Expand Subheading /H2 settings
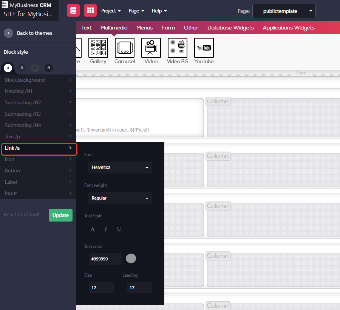This screenshot has width=340, height=310. point(38,102)
